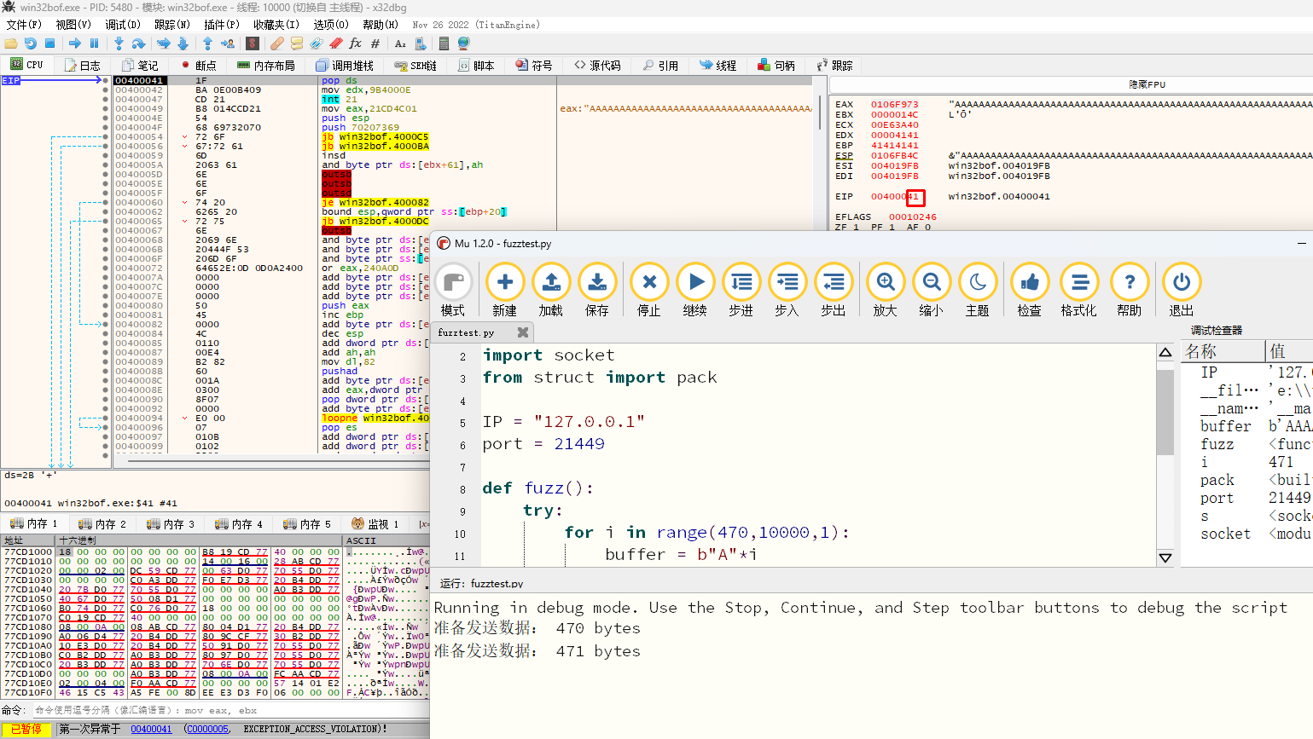Trace over icon in x32dbg toolbar
This screenshot has height=739, width=1313.
click(x=183, y=43)
